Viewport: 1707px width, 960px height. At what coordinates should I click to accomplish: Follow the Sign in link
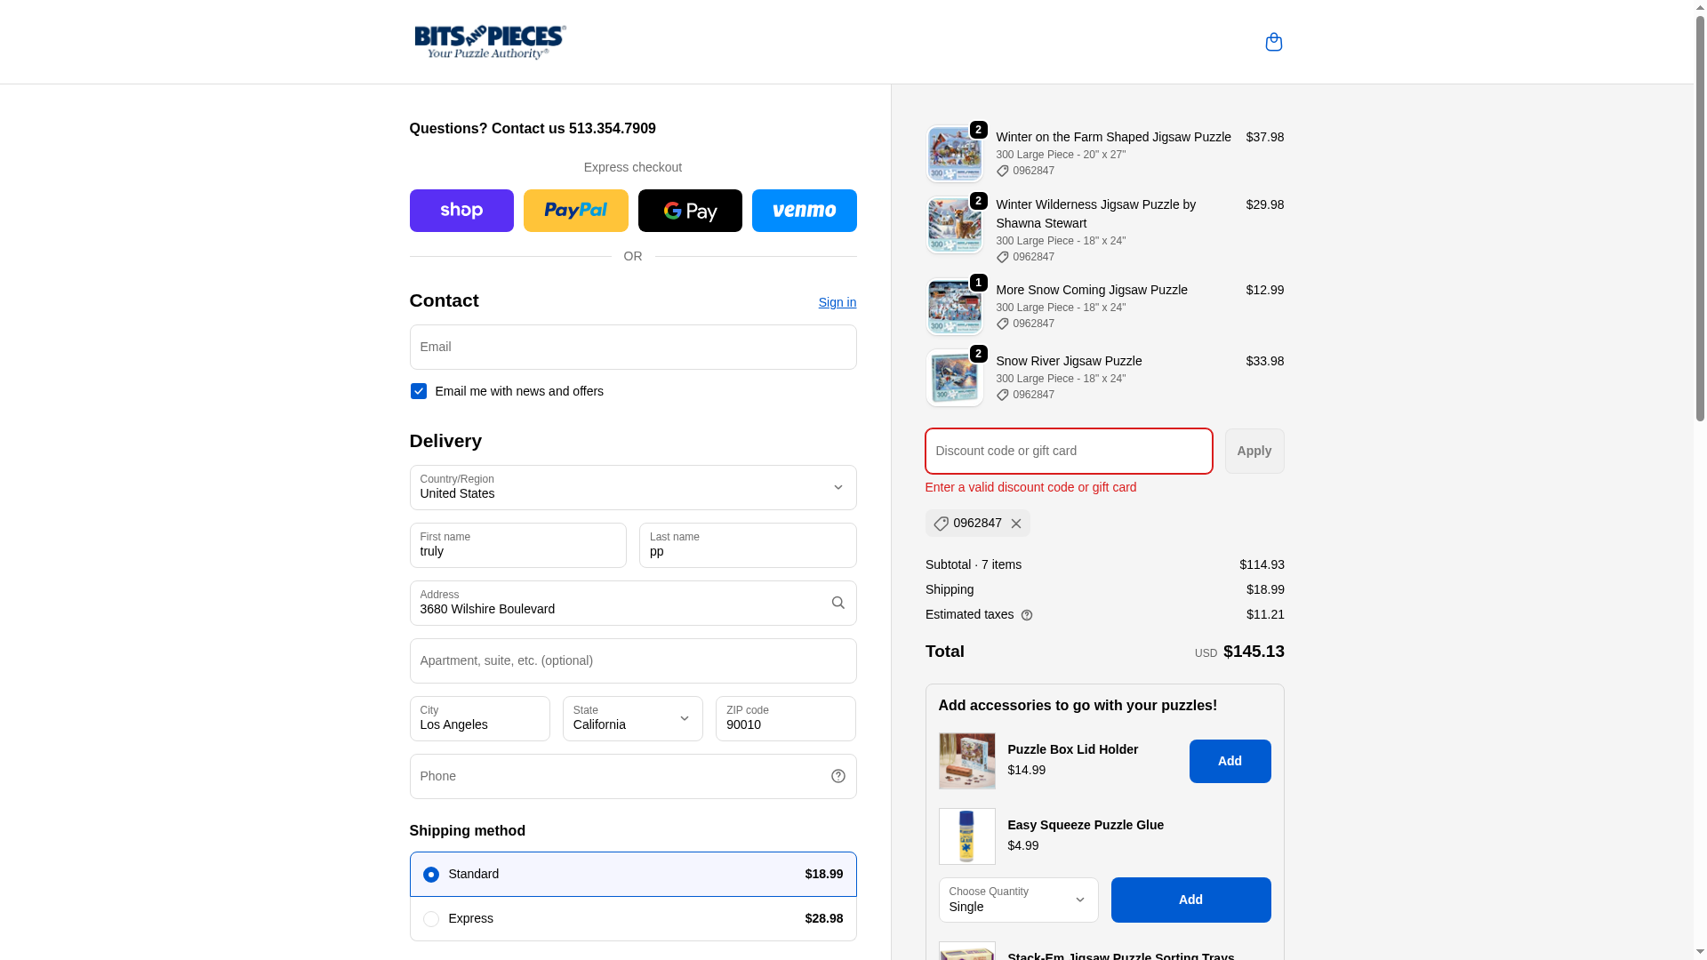coord(837,302)
